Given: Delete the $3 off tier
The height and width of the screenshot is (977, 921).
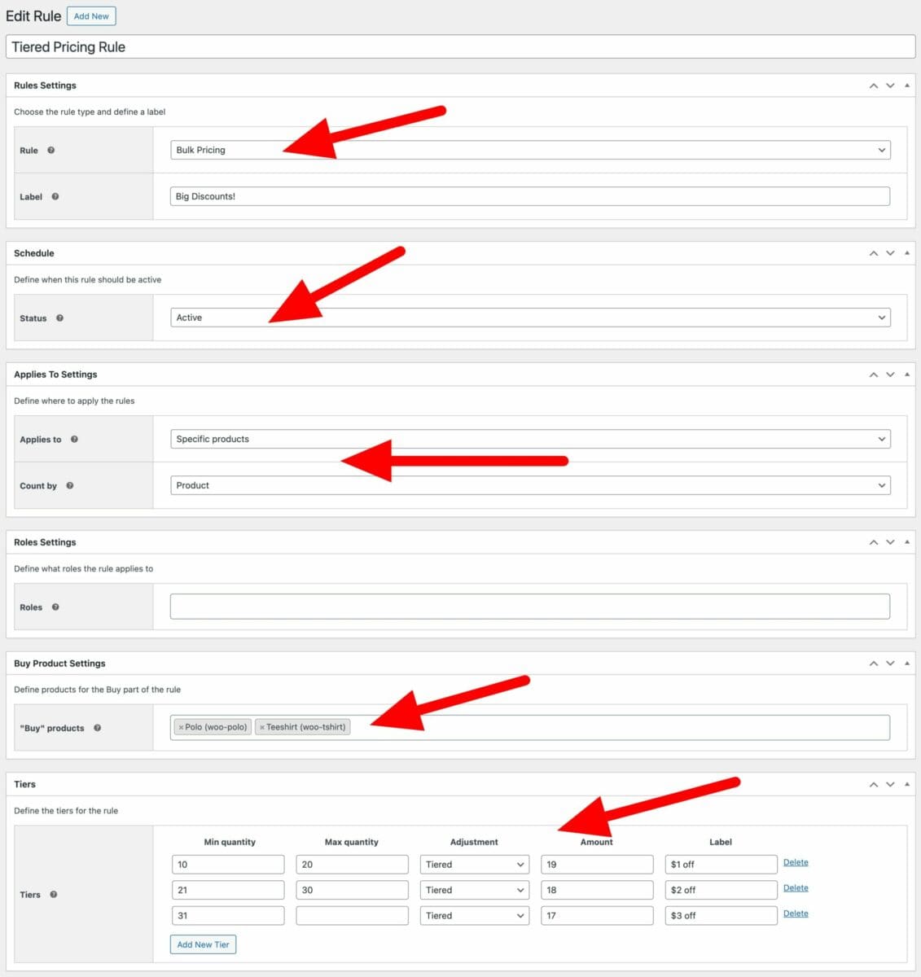Looking at the screenshot, I should point(796,913).
